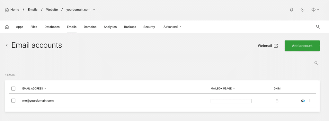Tick the checkbox for me@yourdomain.com
This screenshot has width=329, height=121.
[13, 101]
